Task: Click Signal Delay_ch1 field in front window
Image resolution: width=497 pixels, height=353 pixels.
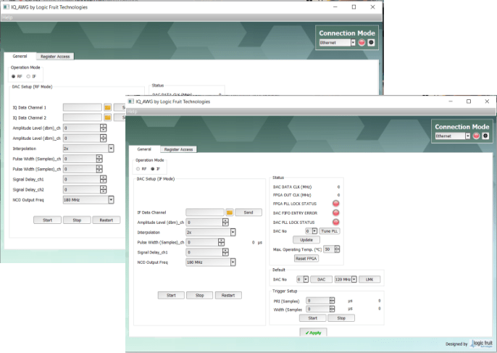Action: (x=204, y=252)
